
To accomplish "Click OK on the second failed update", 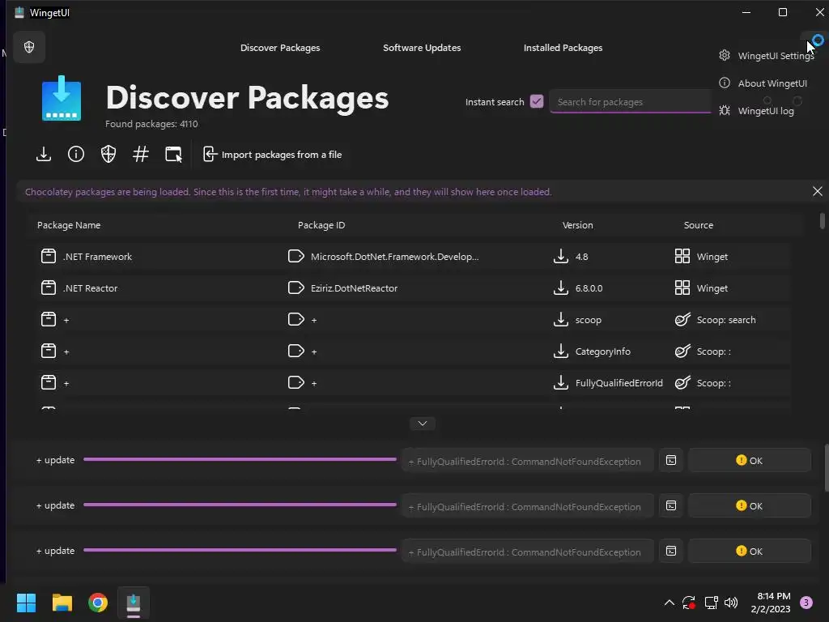I will point(749,505).
